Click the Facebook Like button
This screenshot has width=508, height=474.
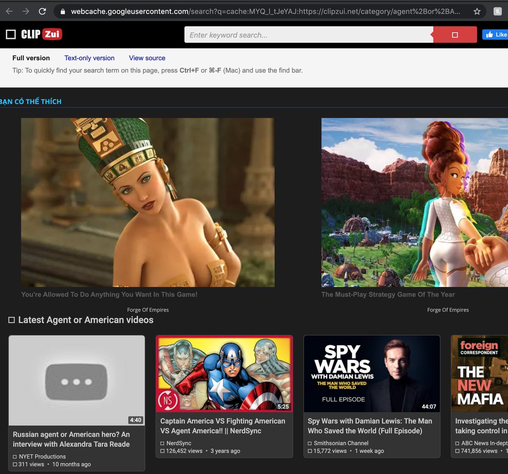(495, 35)
